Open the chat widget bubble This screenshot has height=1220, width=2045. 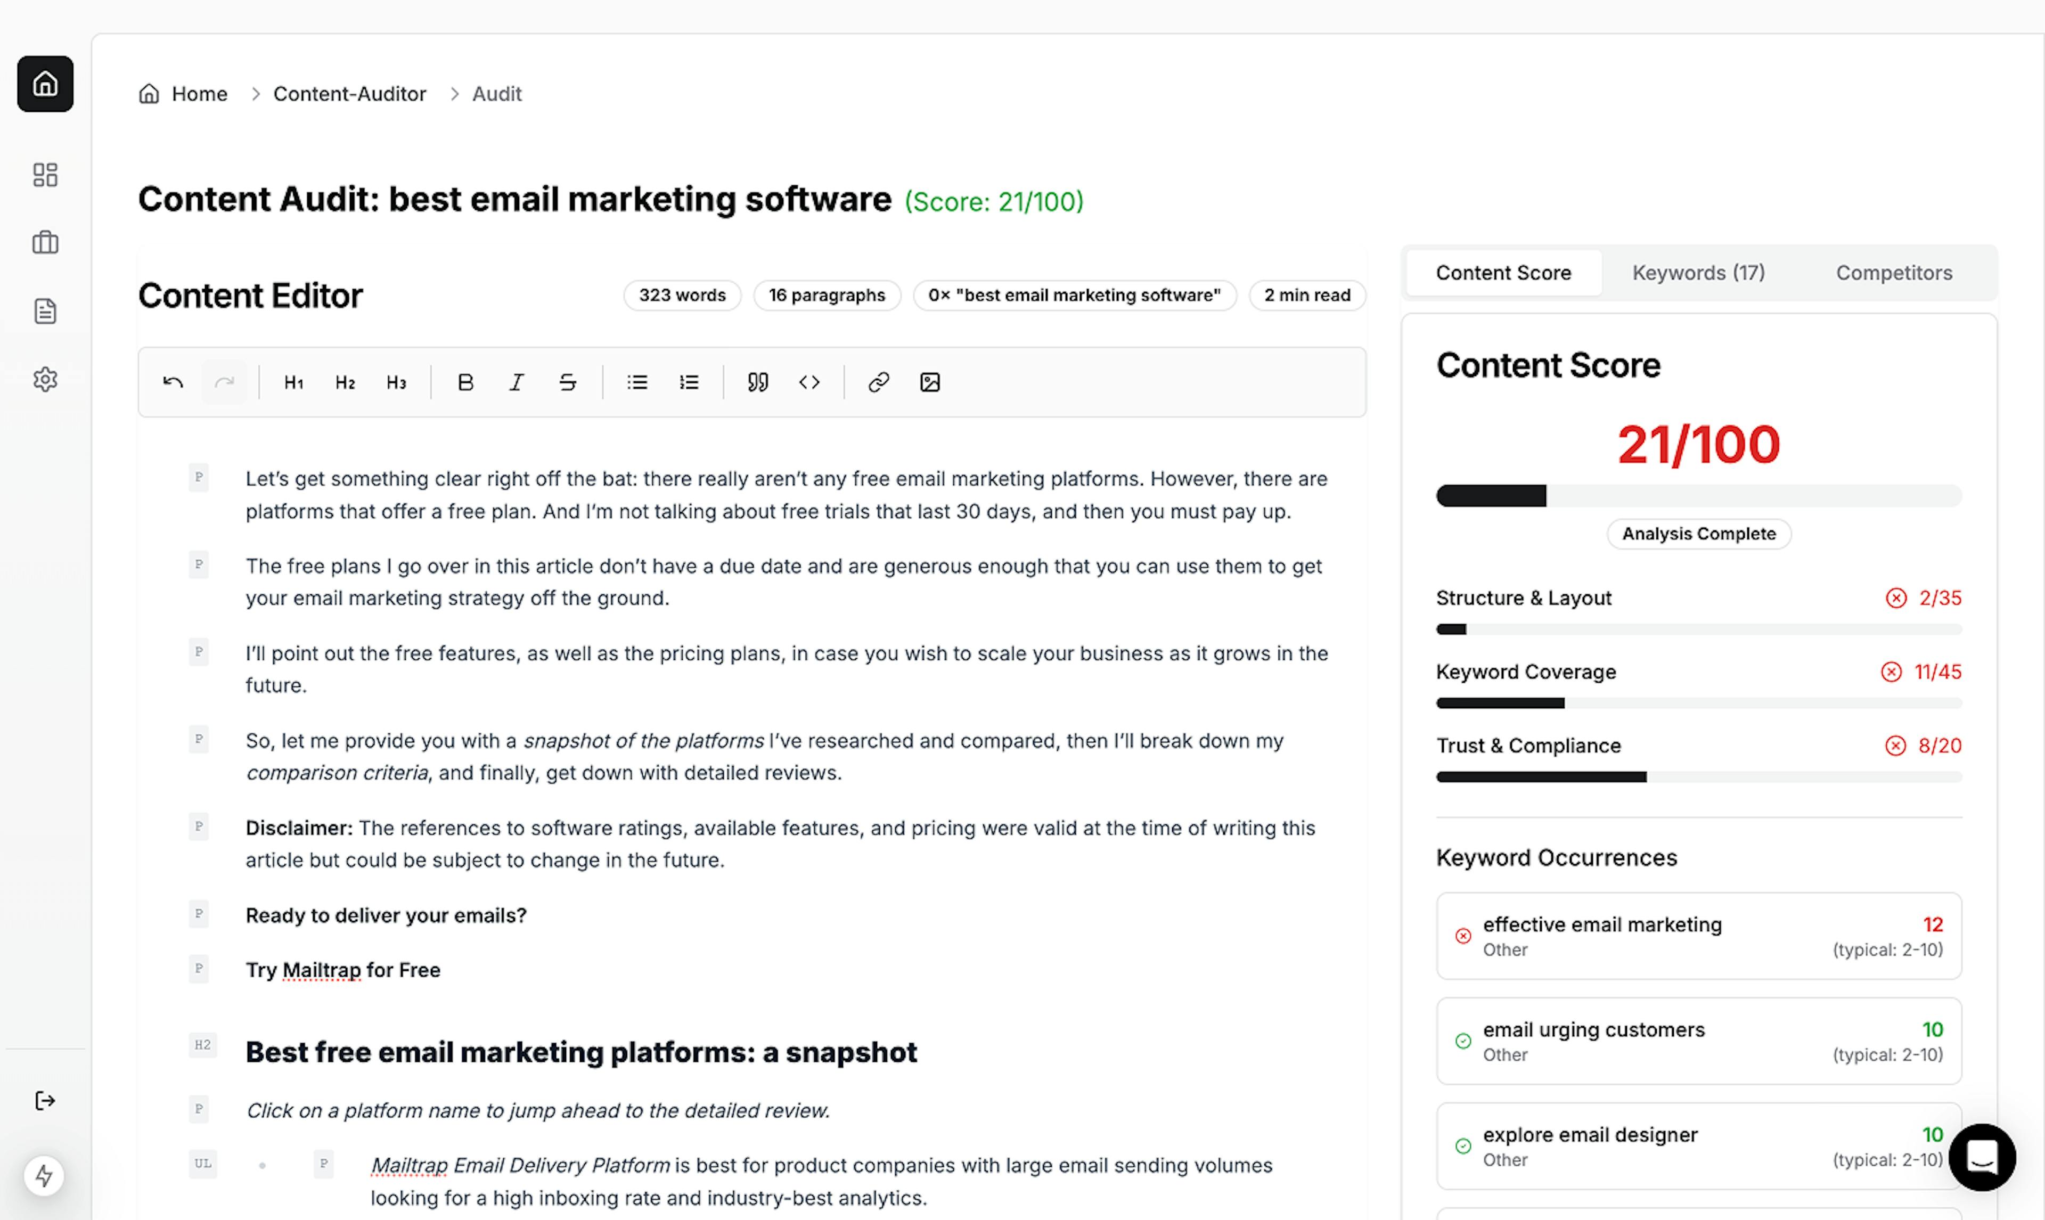[1982, 1158]
